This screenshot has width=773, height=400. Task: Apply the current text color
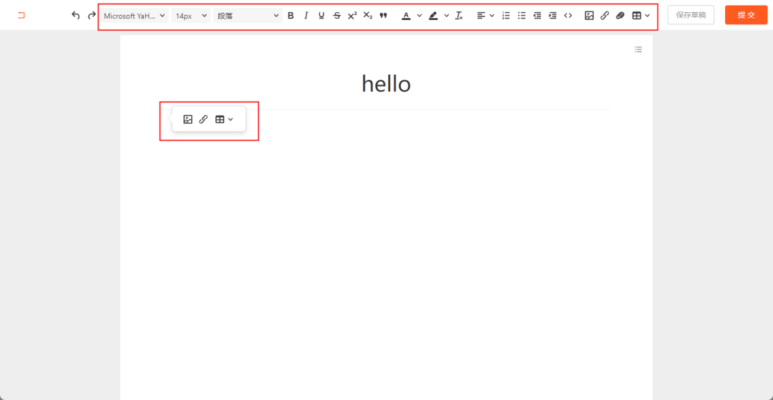point(407,16)
